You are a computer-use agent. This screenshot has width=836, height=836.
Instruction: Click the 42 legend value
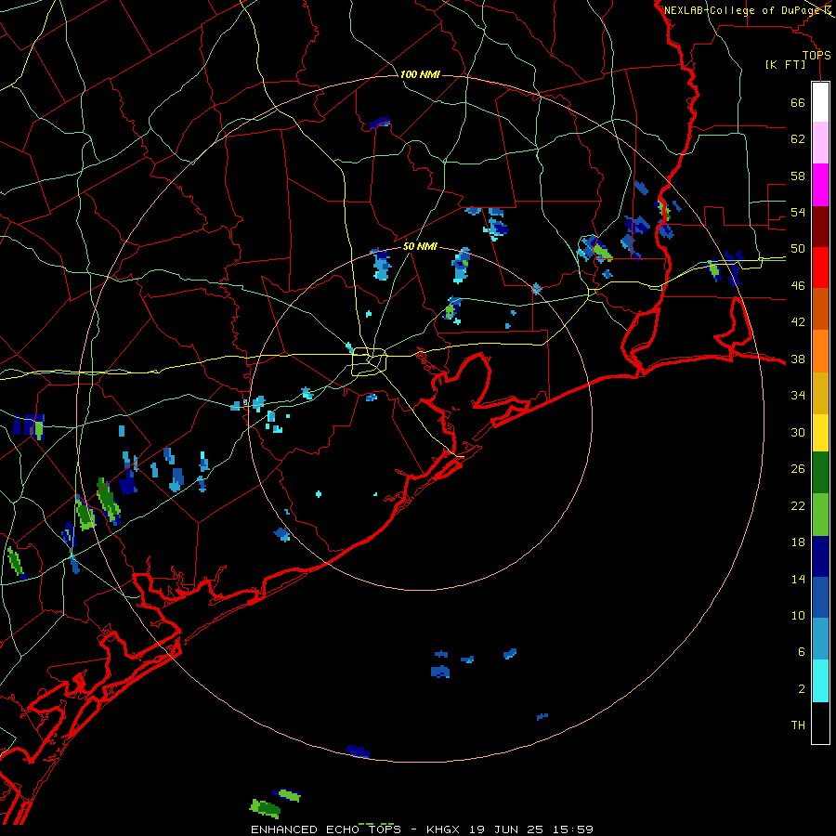tap(798, 322)
